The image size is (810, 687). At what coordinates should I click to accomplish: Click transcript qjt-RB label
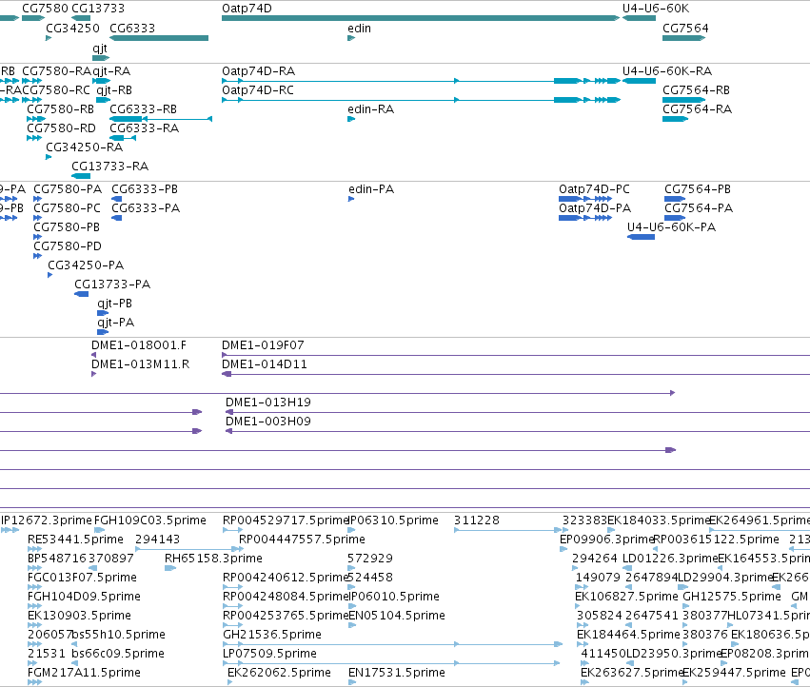point(114,90)
